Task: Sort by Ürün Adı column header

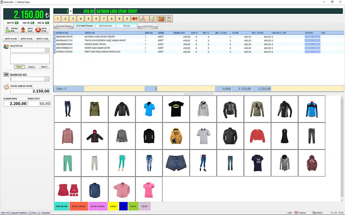Action: coord(114,33)
